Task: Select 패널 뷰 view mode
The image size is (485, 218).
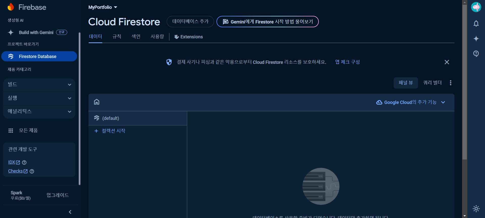Action: point(406,83)
